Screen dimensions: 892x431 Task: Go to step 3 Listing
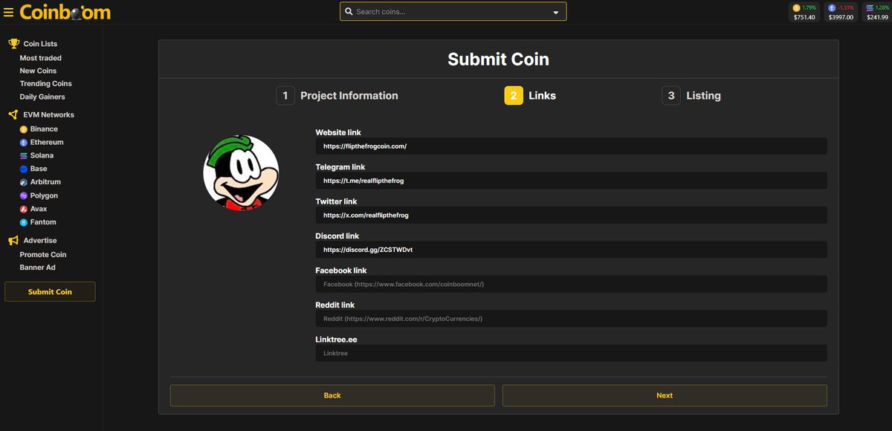(691, 96)
